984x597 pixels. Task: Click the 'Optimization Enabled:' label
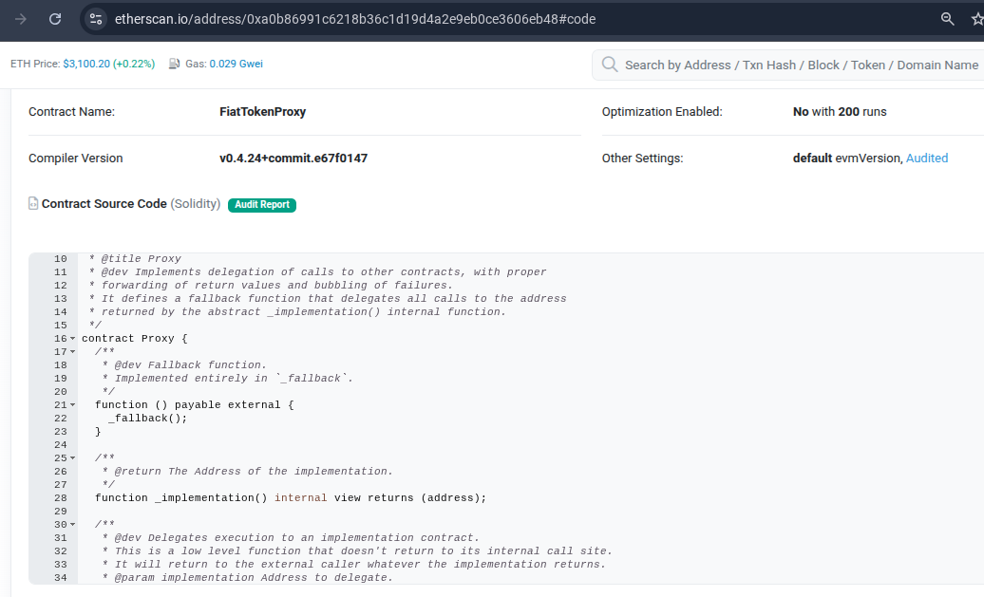coord(662,112)
